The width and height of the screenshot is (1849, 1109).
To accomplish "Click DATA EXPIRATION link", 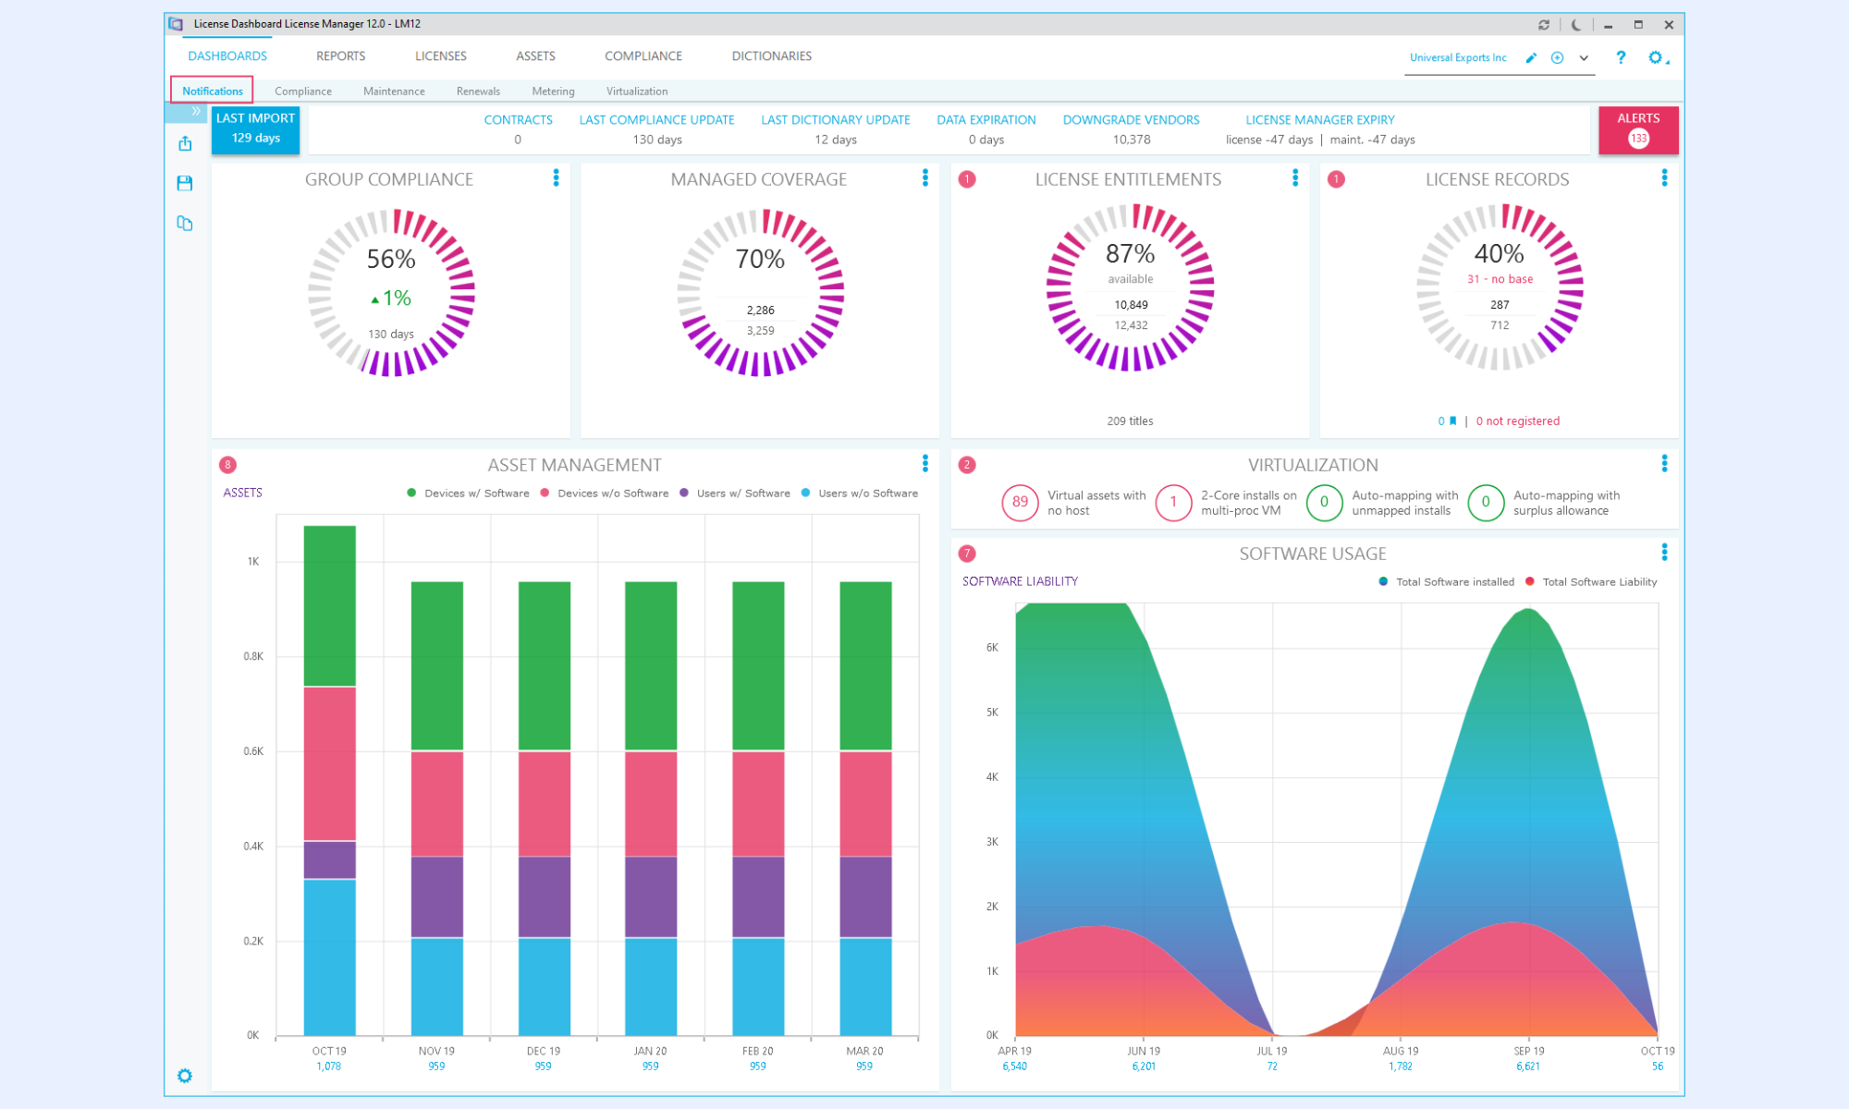I will (x=986, y=120).
